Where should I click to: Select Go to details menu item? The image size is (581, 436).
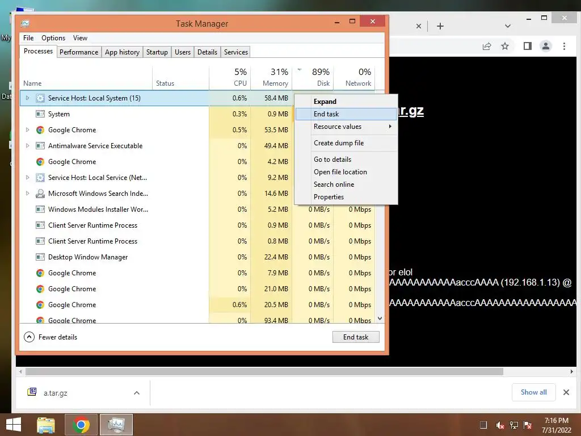point(346,160)
